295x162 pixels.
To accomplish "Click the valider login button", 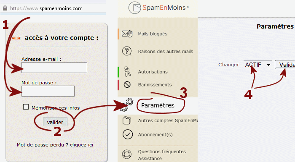I will pyautogui.click(x=55, y=122).
